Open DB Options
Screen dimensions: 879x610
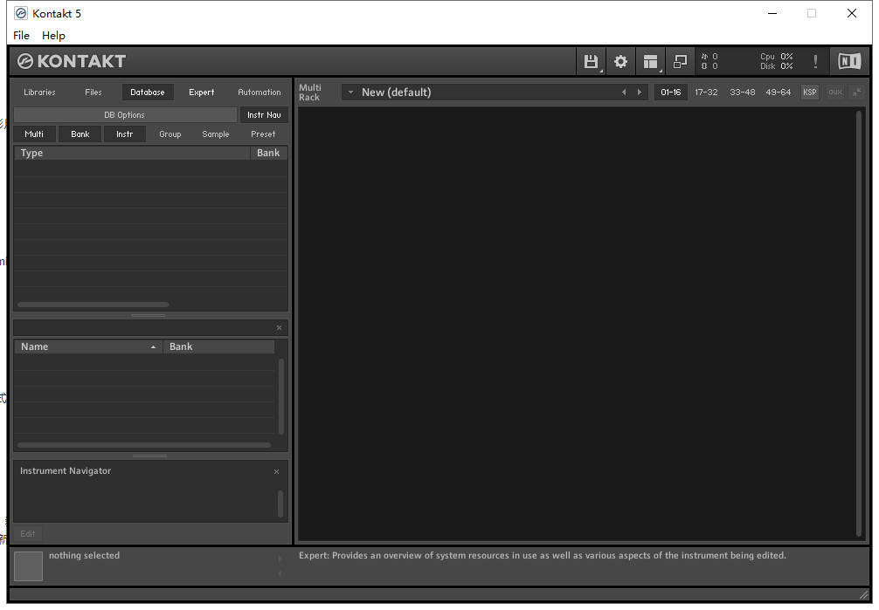point(125,115)
